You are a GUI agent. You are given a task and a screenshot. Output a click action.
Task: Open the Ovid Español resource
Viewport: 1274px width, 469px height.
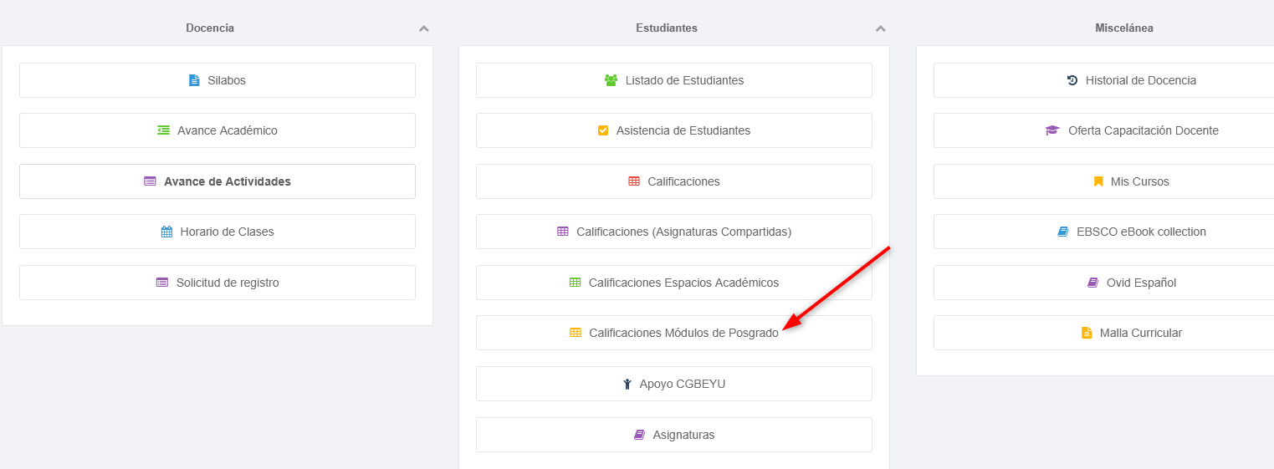(1132, 283)
